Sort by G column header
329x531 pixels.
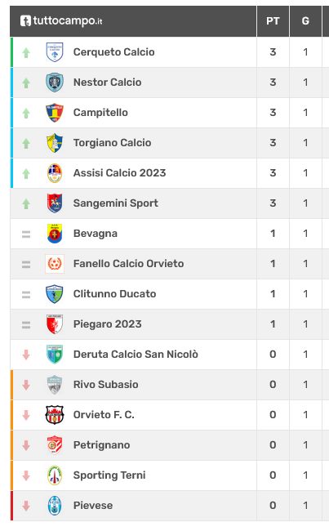click(x=305, y=21)
